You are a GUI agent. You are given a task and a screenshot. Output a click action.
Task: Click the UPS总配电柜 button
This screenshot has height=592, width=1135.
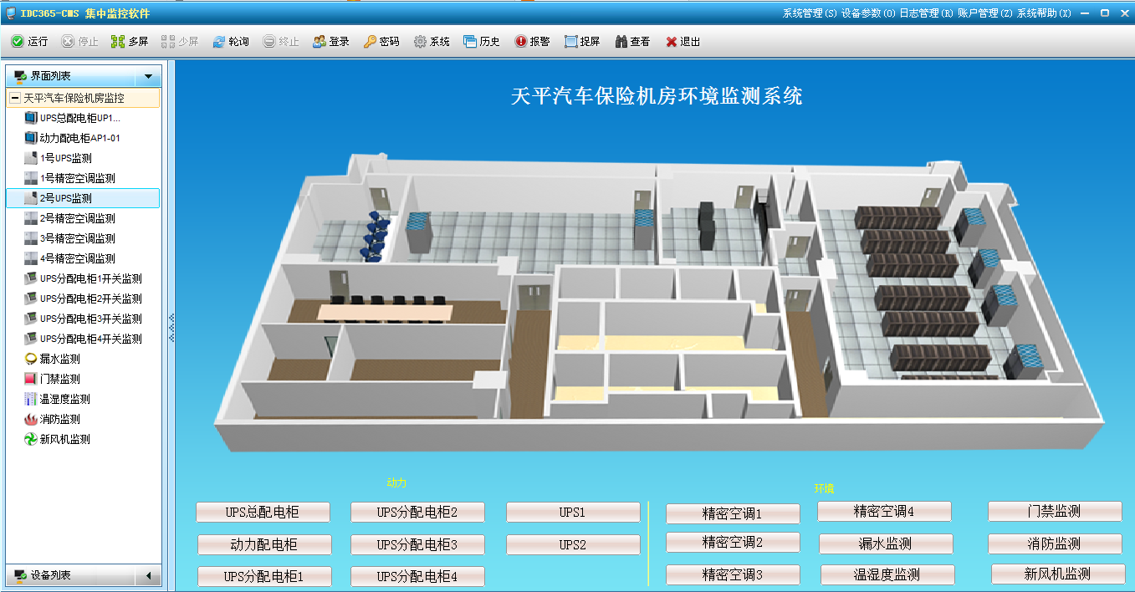click(263, 512)
